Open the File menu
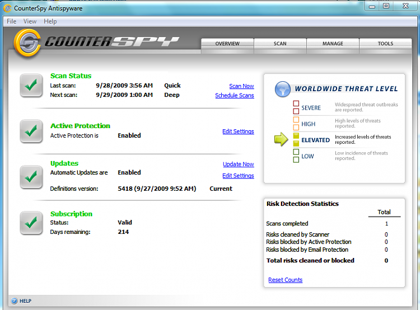The image size is (420, 310). click(12, 21)
